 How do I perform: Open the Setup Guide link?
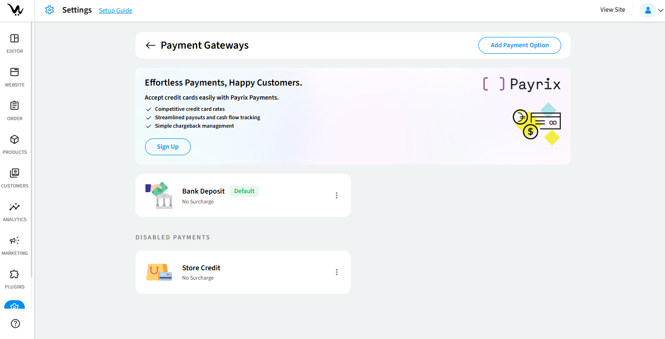pos(115,11)
